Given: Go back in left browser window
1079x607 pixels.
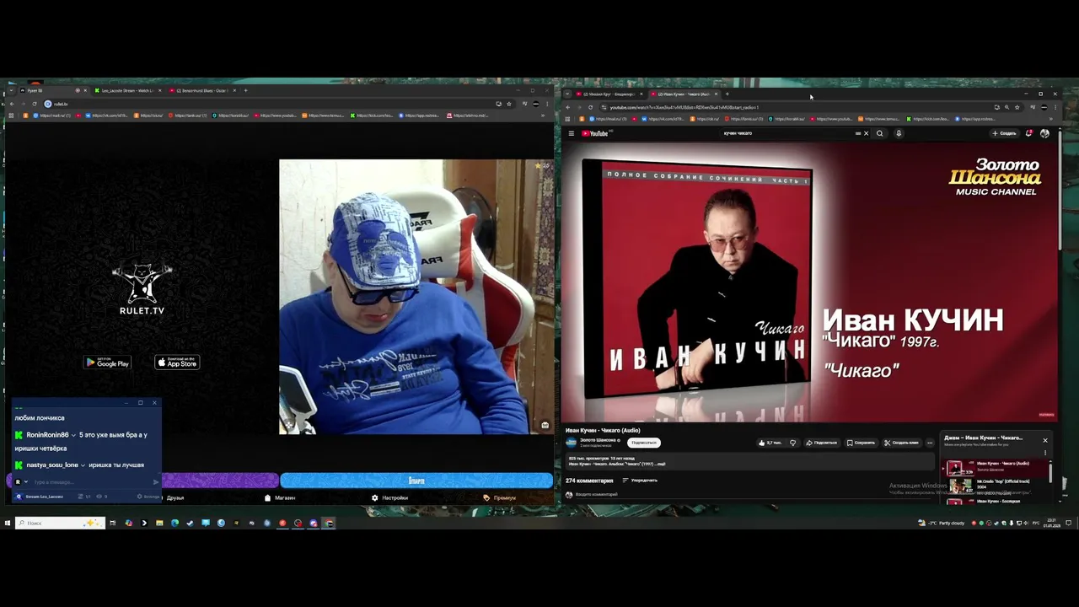Looking at the screenshot, I should [x=12, y=104].
